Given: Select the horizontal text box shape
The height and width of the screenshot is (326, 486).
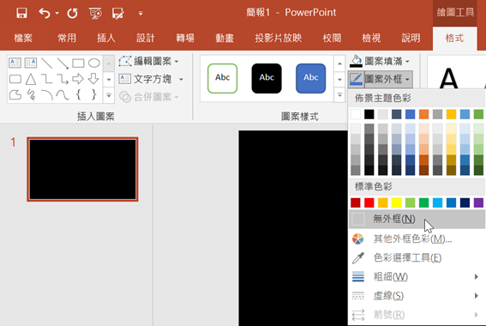Looking at the screenshot, I should [x=15, y=63].
